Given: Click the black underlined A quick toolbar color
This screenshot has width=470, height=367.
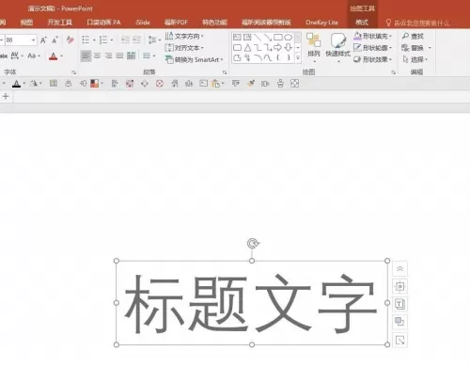Looking at the screenshot, I should click(x=16, y=84).
